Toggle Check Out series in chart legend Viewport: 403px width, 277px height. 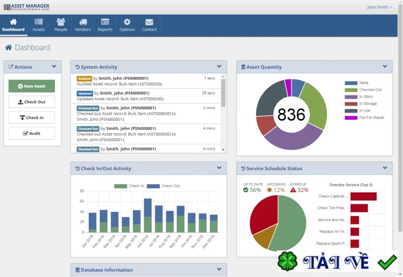pyautogui.click(x=163, y=186)
